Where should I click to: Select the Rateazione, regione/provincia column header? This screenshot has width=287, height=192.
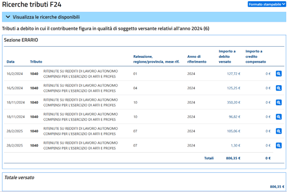156,59
